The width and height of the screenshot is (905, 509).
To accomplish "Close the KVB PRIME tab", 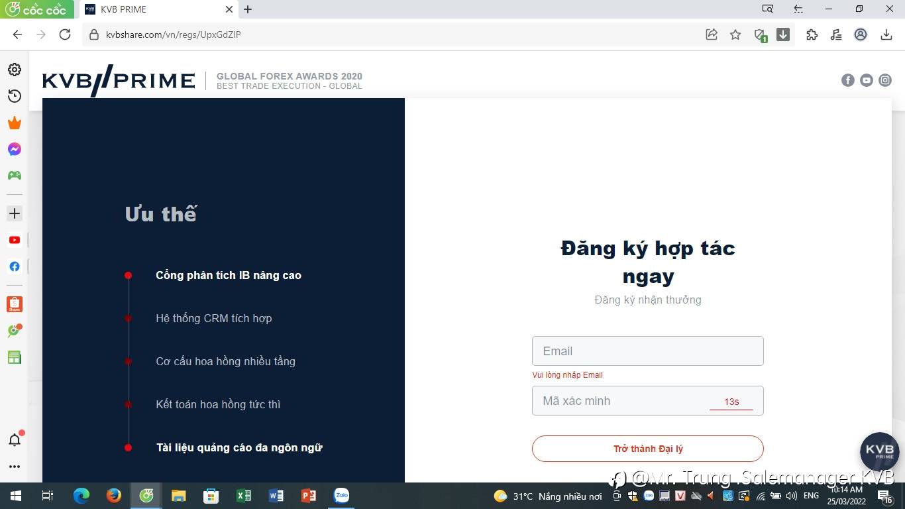I will [229, 9].
